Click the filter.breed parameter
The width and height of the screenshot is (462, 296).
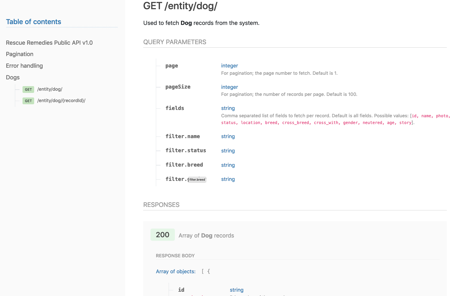click(x=184, y=165)
